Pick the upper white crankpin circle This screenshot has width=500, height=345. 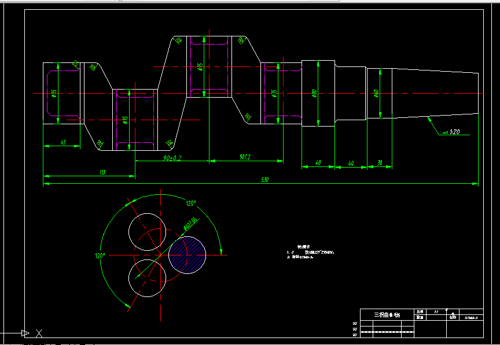148,232
